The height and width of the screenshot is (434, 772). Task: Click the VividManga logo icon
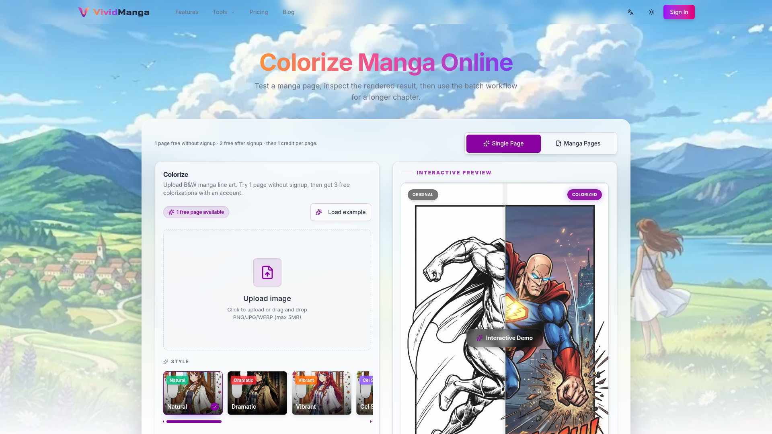point(84,12)
